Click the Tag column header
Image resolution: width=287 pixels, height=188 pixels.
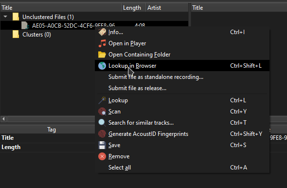click(x=48, y=130)
